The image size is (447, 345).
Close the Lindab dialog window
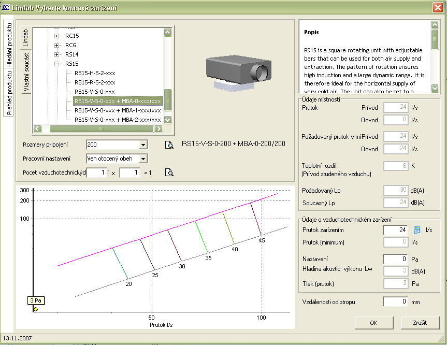438,7
